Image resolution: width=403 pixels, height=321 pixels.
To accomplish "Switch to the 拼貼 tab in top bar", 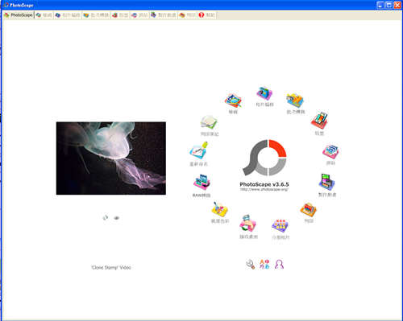I will point(139,15).
